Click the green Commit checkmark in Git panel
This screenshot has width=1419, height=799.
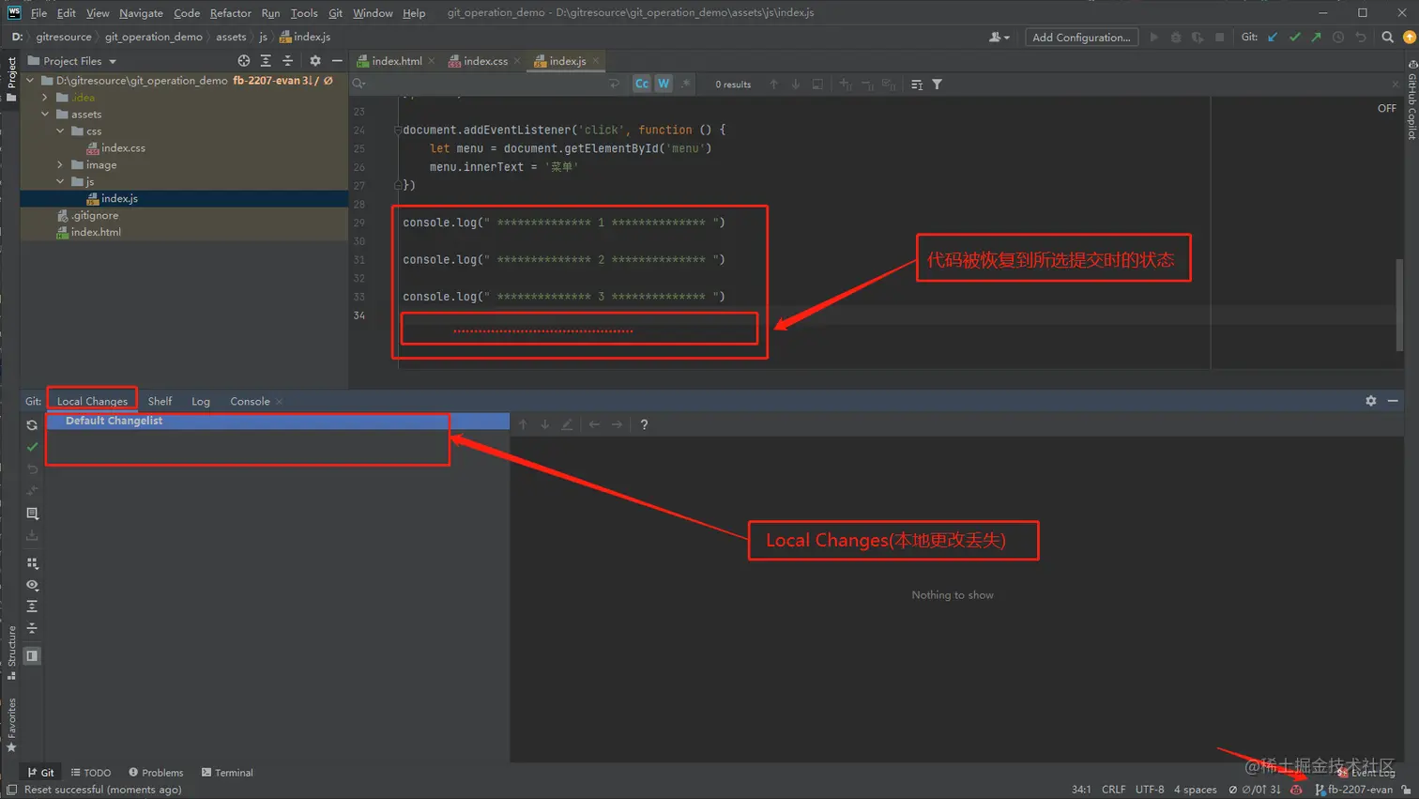32,447
